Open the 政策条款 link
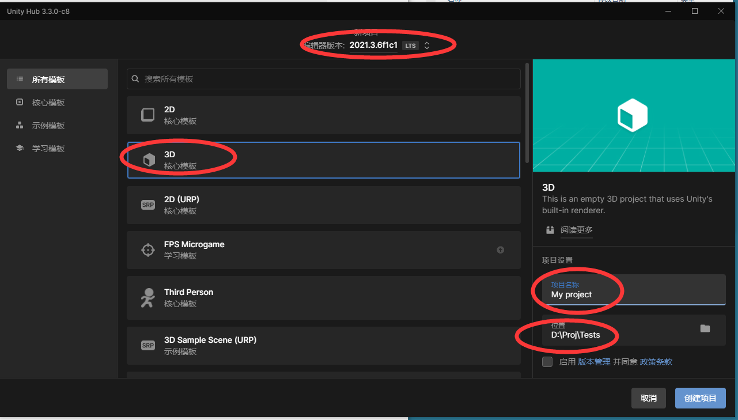This screenshot has height=420, width=738. pyautogui.click(x=656, y=362)
